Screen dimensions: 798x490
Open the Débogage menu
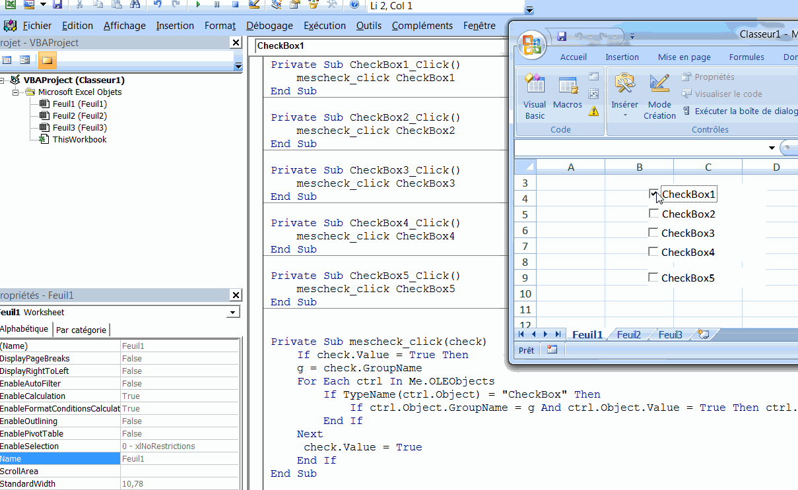click(x=269, y=26)
